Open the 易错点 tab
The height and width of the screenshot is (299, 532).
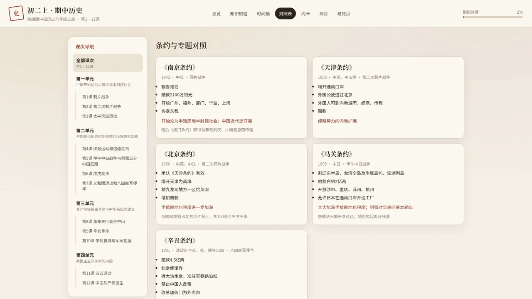click(344, 14)
